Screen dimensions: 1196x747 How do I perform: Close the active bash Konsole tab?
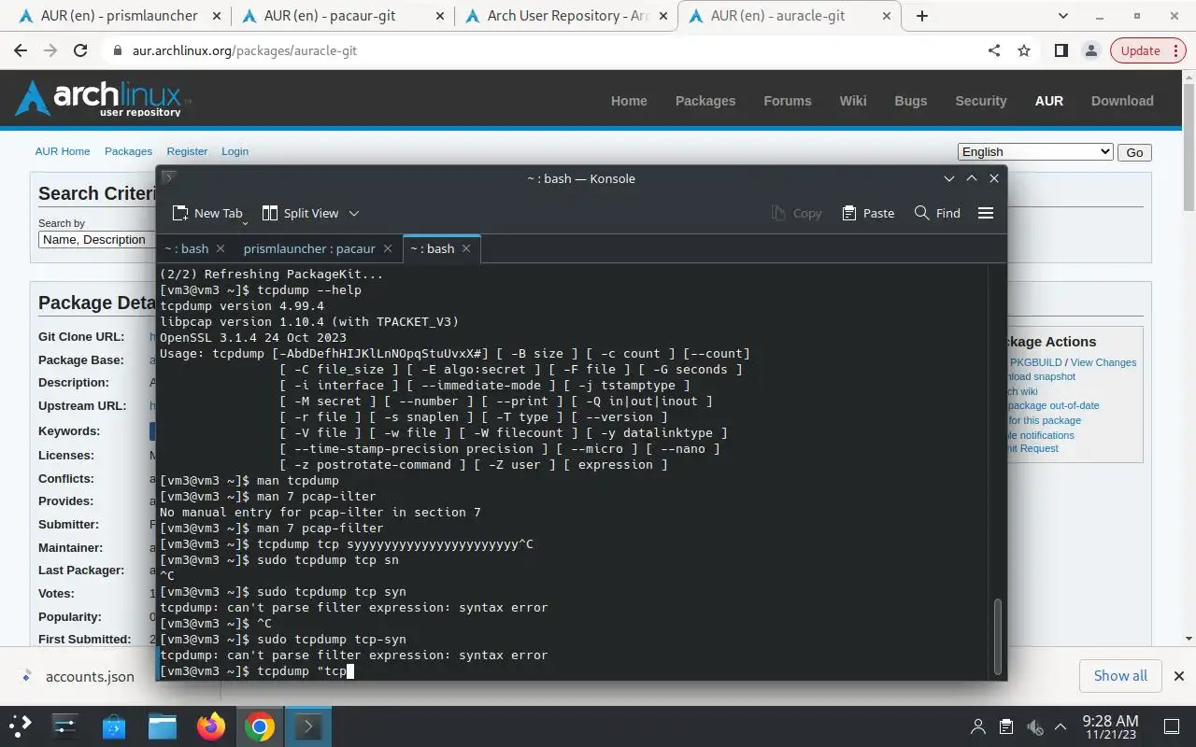pyautogui.click(x=466, y=248)
